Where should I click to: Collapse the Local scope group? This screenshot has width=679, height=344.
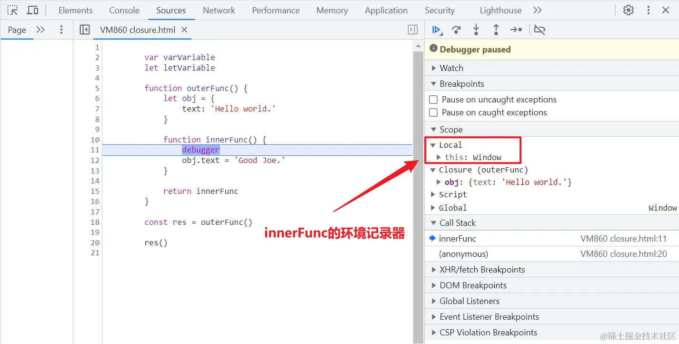pyautogui.click(x=433, y=145)
